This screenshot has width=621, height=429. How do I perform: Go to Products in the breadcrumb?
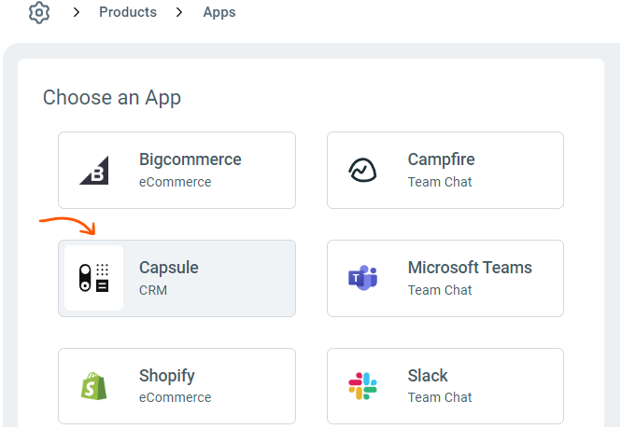pyautogui.click(x=128, y=13)
